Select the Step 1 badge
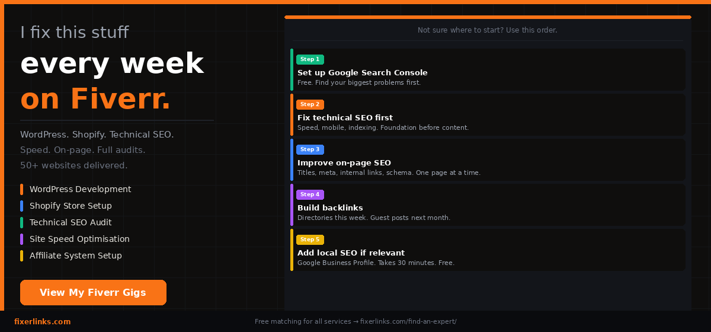711x332 pixels. pyautogui.click(x=310, y=59)
